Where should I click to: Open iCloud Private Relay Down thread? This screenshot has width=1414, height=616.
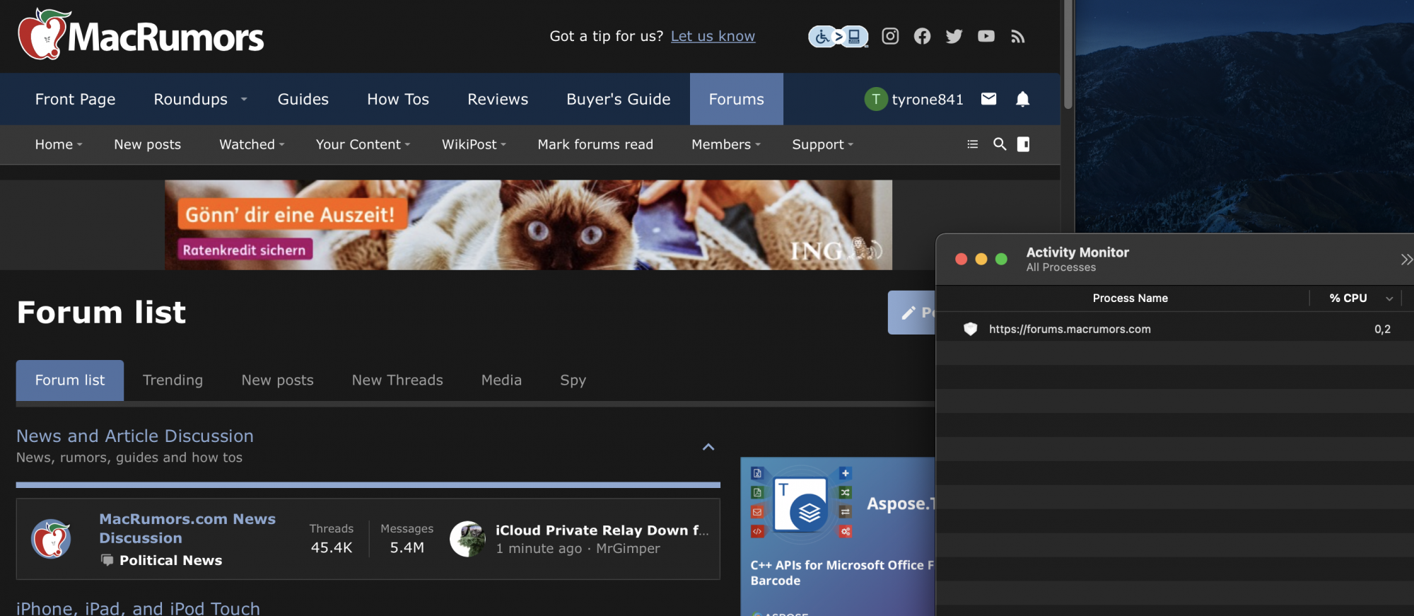click(602, 530)
